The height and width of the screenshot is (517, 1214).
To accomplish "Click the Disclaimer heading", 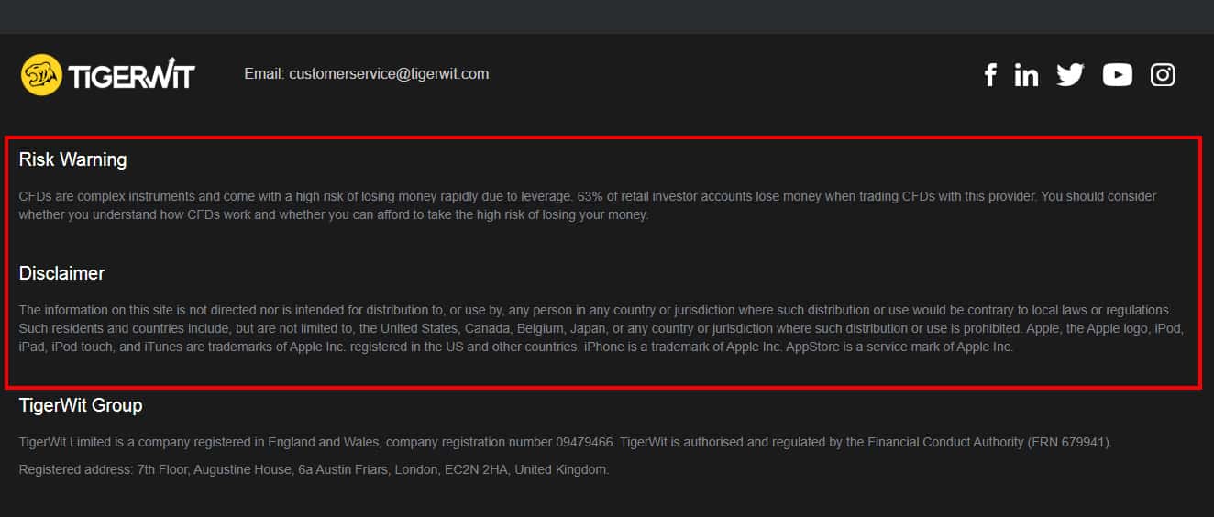I will [61, 273].
